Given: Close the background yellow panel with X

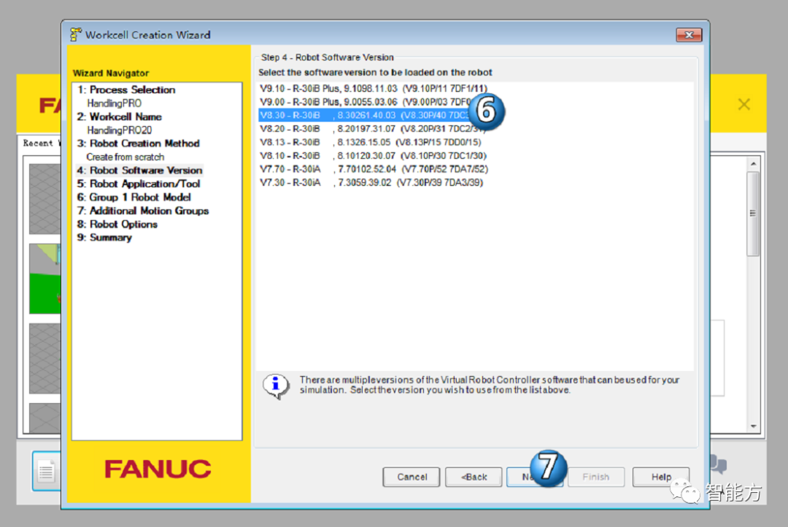Looking at the screenshot, I should (x=743, y=104).
